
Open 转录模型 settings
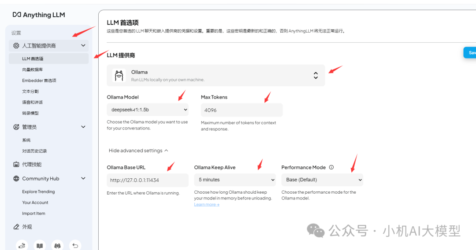[x=30, y=113]
